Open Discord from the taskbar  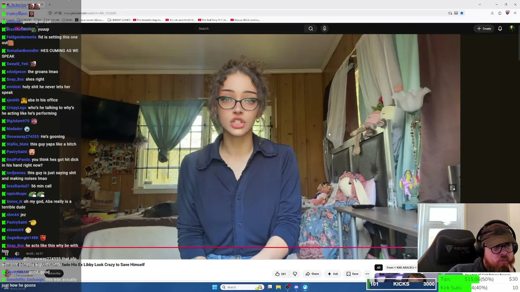pos(296,287)
